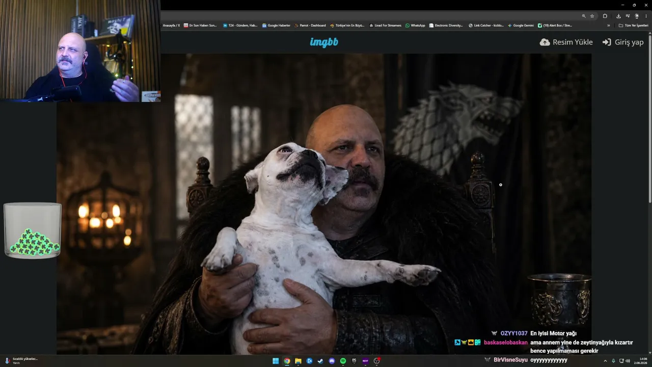Click the cloud upload icon beside Resim Yükle
The height and width of the screenshot is (367, 652).
coord(545,42)
